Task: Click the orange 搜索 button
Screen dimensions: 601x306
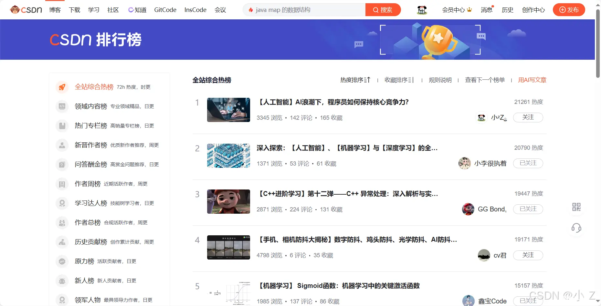Action: tap(383, 10)
